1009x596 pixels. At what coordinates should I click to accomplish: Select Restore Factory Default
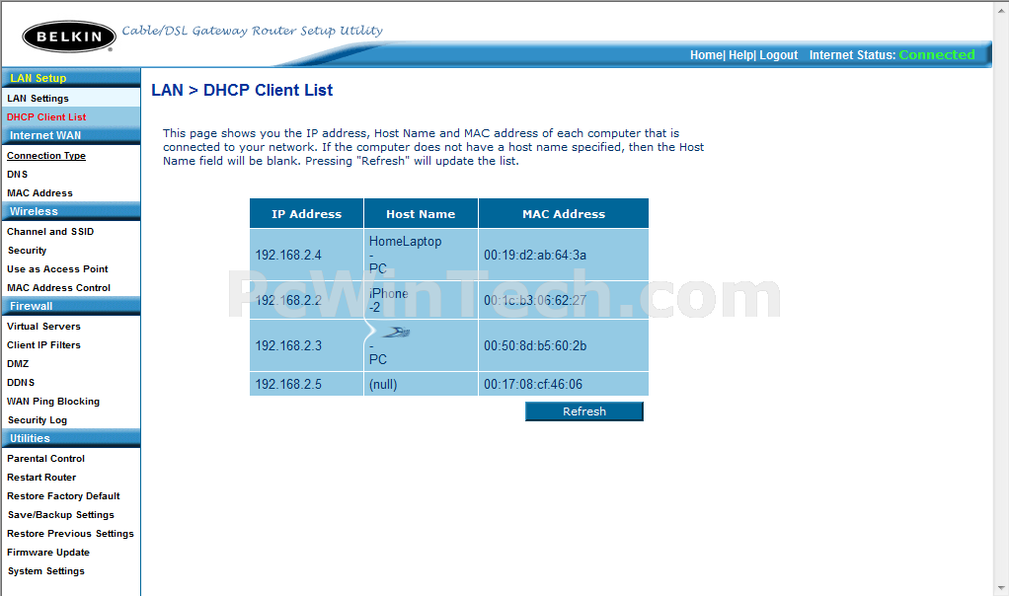(x=63, y=495)
